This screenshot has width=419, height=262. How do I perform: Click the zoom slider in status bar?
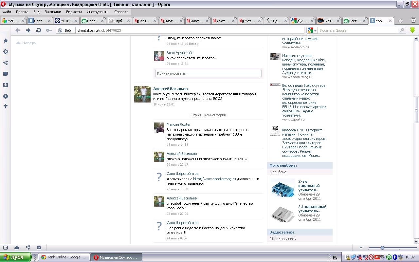[x=382, y=248]
